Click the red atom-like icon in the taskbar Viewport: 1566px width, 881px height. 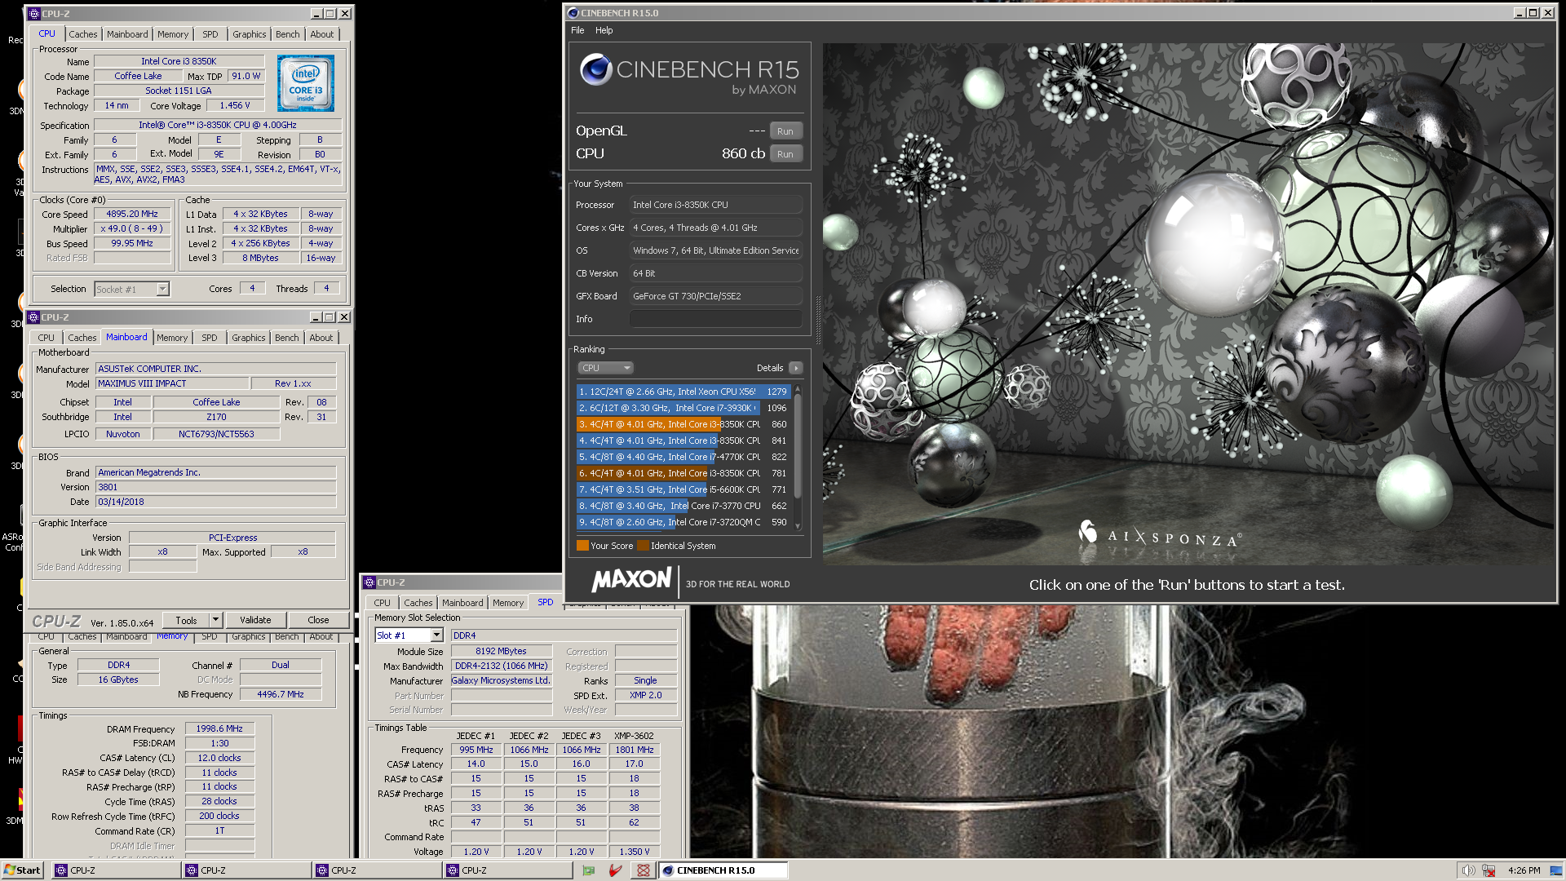click(644, 870)
